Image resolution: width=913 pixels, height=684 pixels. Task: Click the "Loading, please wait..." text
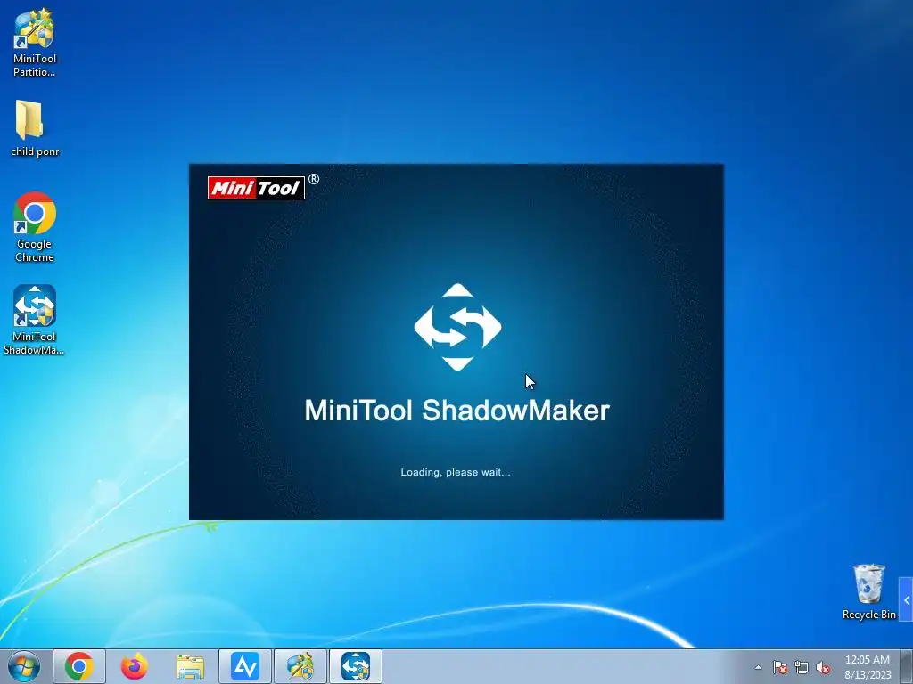coord(456,472)
